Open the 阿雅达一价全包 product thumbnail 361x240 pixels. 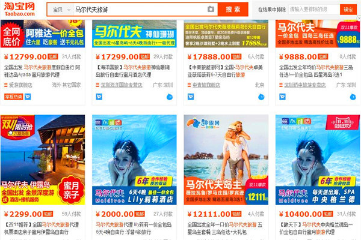[43, 34]
